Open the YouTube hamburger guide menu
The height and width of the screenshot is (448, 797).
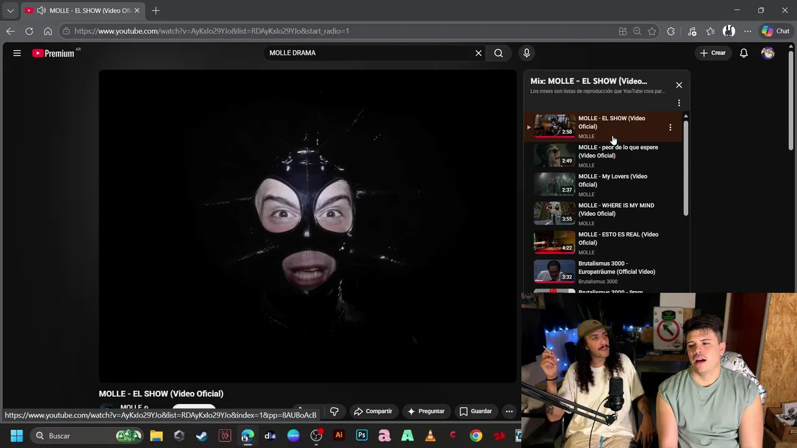click(x=17, y=53)
